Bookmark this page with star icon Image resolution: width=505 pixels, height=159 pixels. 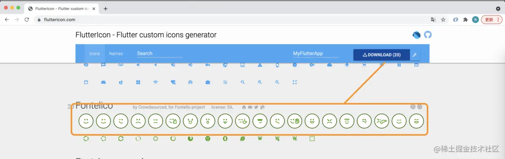point(443,20)
